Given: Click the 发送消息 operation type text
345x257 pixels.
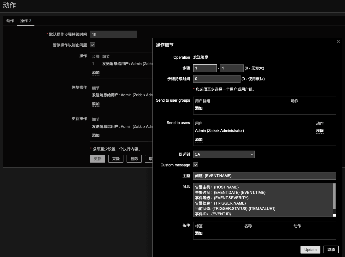Looking at the screenshot, I should pos(201,57).
